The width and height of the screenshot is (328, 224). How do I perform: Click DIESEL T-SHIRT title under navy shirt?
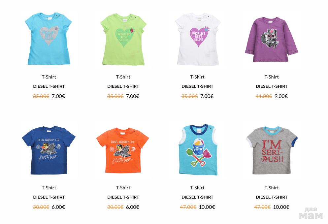pos(49,197)
